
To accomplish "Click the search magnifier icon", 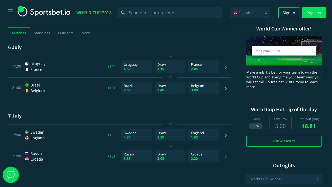I will tap(123, 13).
